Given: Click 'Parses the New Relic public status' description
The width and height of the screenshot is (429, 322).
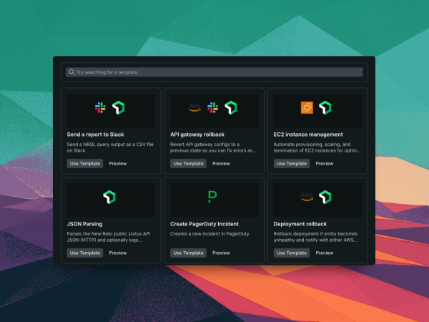Looking at the screenshot, I should click(109, 237).
